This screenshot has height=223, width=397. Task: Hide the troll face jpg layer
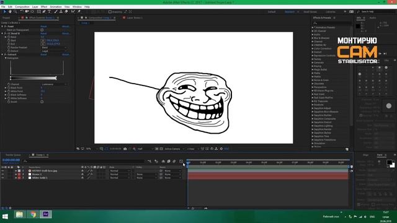[2, 171]
